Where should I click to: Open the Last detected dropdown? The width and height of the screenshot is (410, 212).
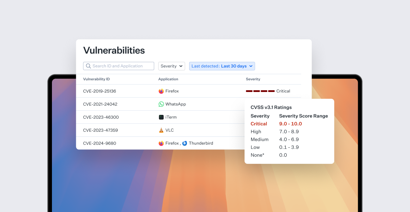pyautogui.click(x=222, y=66)
